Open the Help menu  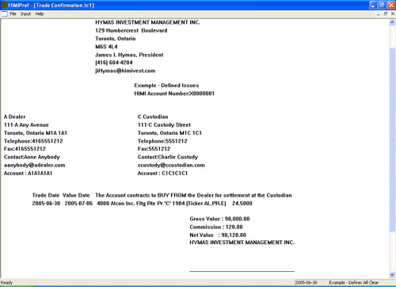[40, 13]
